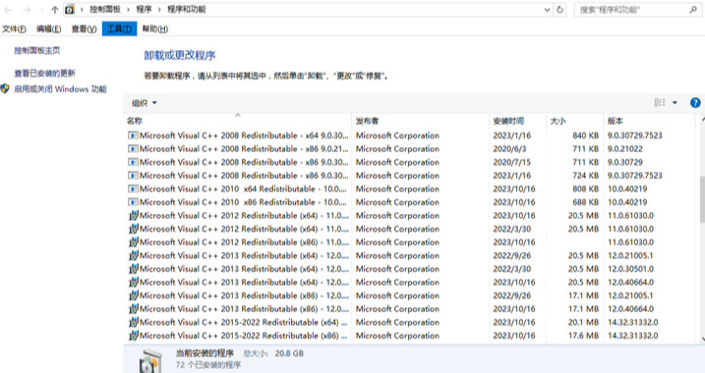The width and height of the screenshot is (705, 373).
Task: Click the 20.1 MB size cell
Action: (584, 322)
